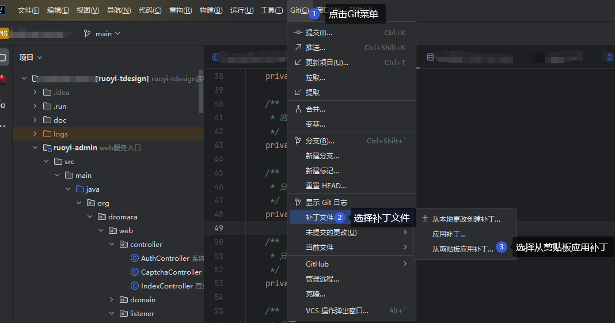615x323 pixels.
Task: Open the 构建(B) menu
Action: [211, 10]
